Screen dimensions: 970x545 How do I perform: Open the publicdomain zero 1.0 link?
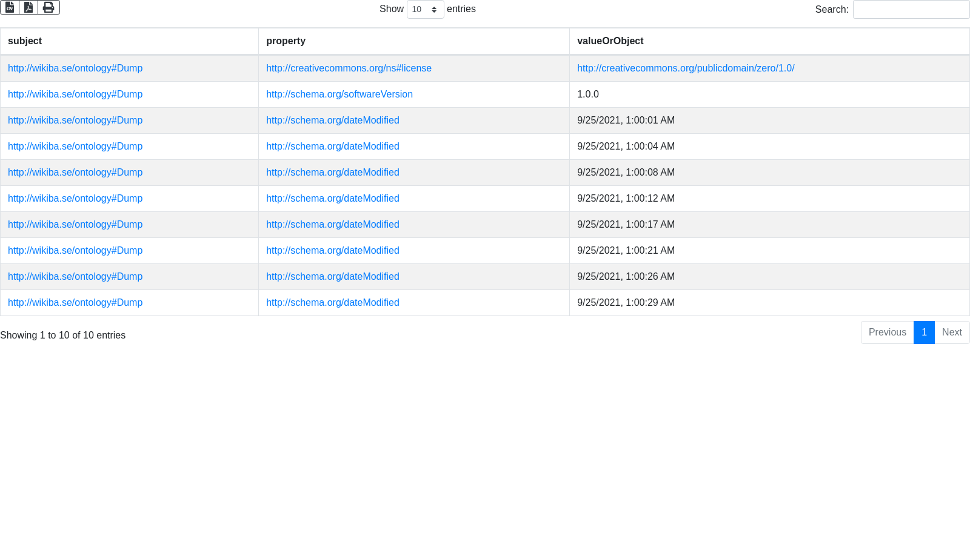pyautogui.click(x=685, y=68)
